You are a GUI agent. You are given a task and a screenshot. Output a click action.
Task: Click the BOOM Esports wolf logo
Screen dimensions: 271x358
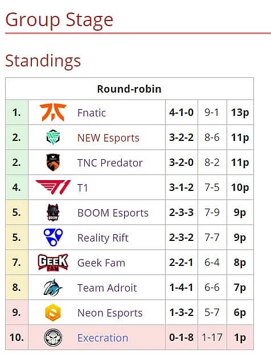point(53,213)
